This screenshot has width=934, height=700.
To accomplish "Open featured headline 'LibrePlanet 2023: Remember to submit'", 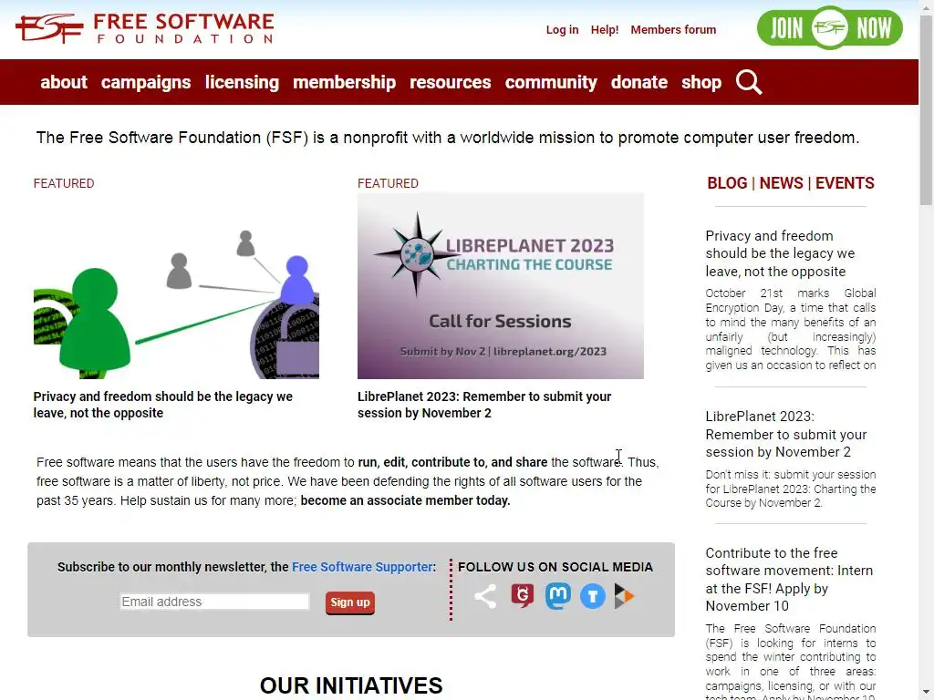I will point(484,405).
